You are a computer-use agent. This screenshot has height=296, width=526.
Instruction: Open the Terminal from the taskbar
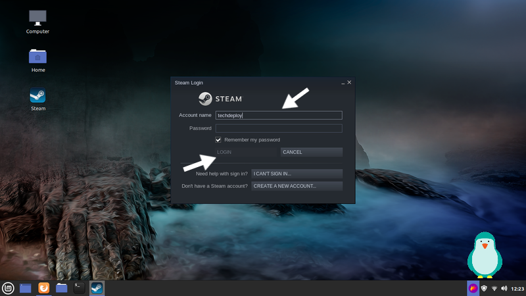[x=79, y=288]
